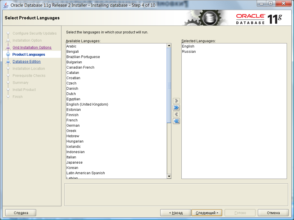Select Japanese in Available Languages
The image size is (294, 220).
pos(116,163)
